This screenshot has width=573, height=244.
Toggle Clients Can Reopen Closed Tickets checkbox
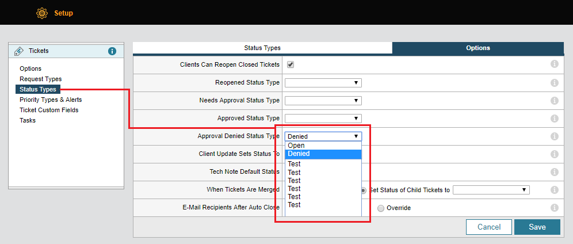(291, 64)
